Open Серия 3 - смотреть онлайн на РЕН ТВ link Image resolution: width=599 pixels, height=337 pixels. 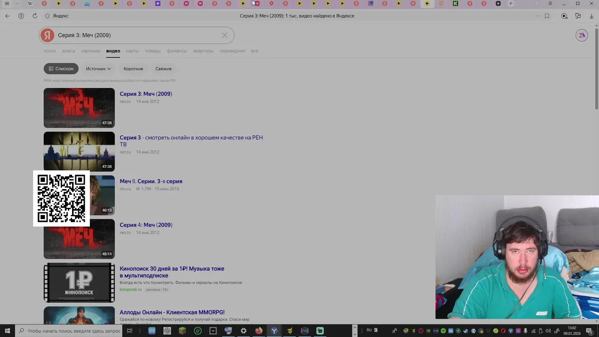(x=191, y=141)
